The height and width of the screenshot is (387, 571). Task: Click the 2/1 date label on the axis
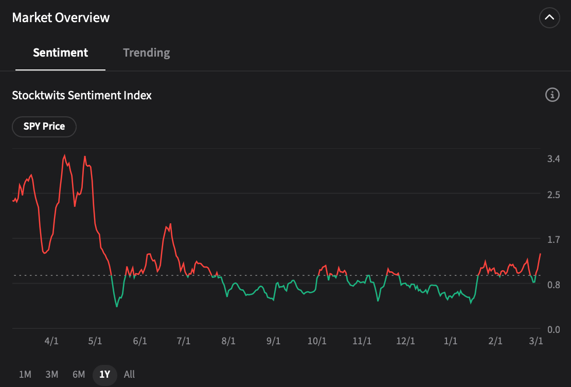pyautogui.click(x=495, y=341)
